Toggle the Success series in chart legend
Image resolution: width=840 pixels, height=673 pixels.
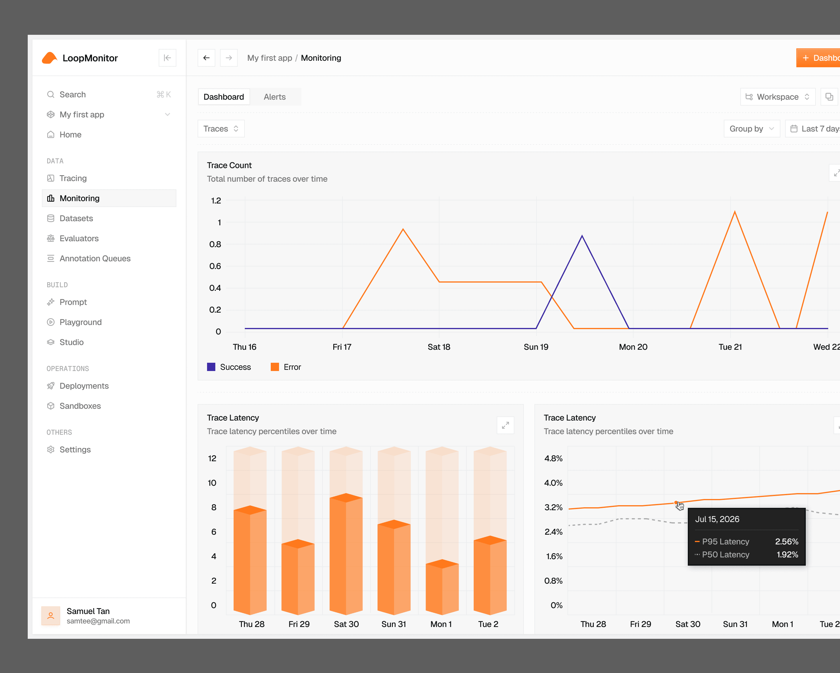229,367
